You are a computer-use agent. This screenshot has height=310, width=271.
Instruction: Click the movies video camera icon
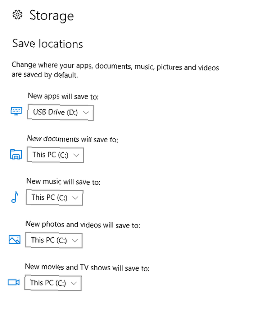[x=14, y=282]
